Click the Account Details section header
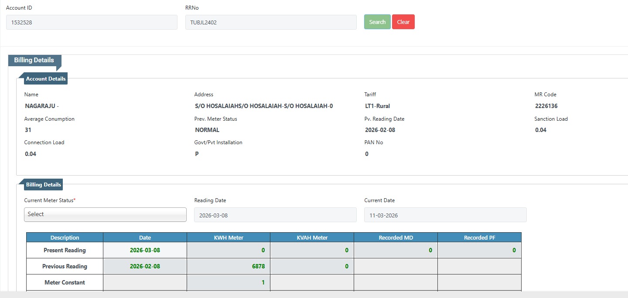Image resolution: width=628 pixels, height=298 pixels. tap(46, 79)
